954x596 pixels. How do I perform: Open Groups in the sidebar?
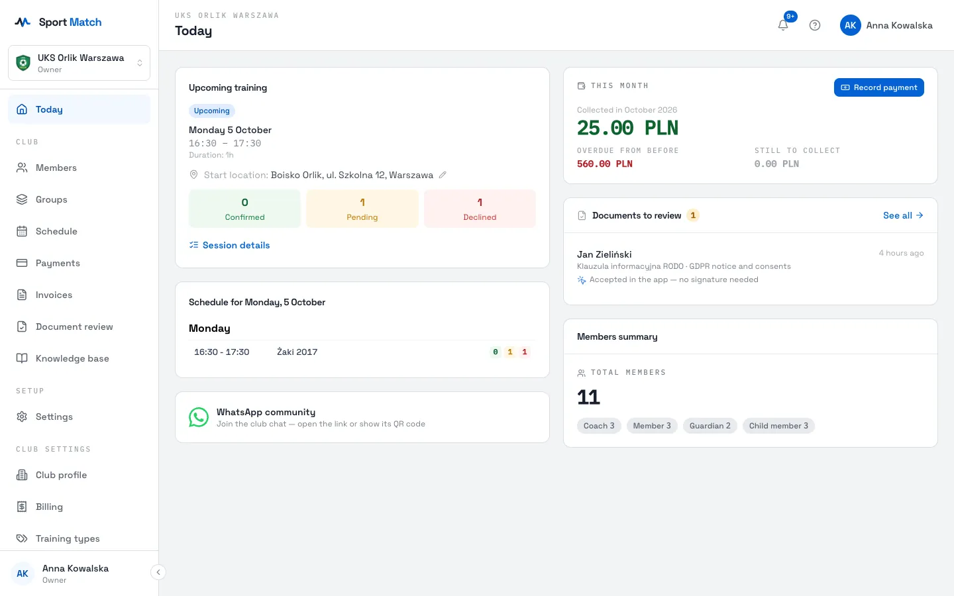79,199
